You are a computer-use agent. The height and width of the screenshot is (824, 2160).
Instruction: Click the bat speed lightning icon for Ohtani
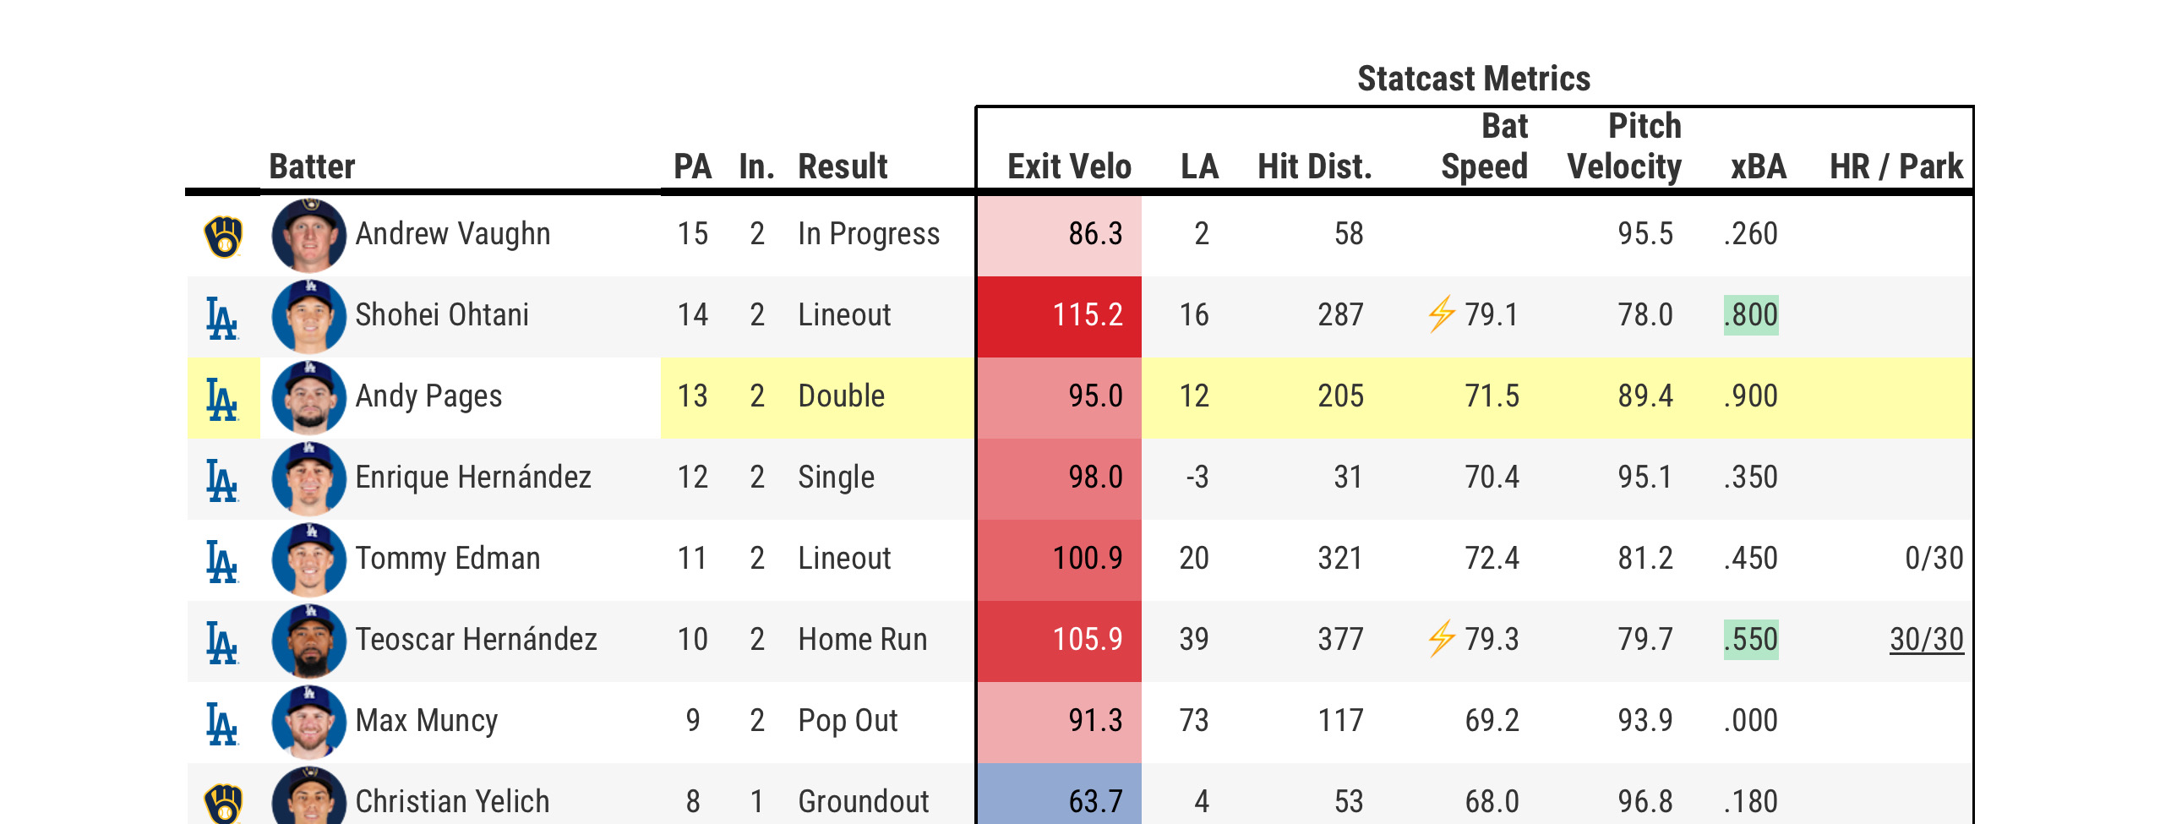tap(1442, 314)
